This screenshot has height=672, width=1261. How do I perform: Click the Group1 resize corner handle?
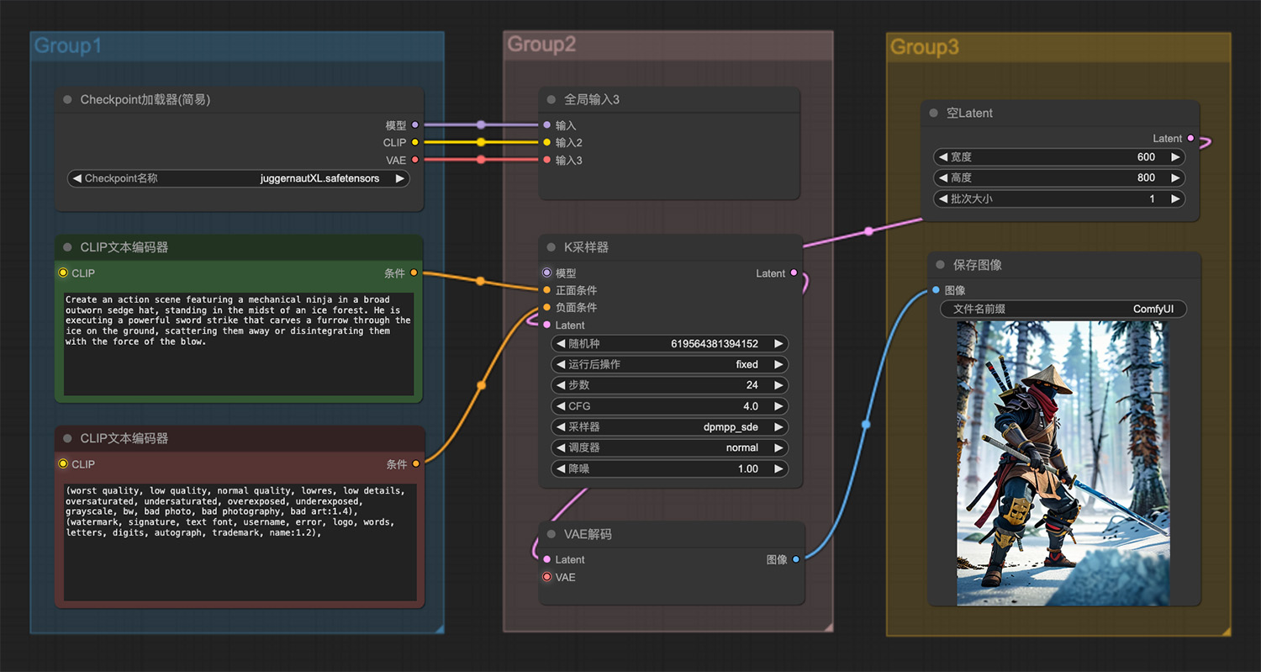(438, 627)
